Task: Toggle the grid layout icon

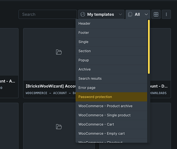Action: (156, 14)
